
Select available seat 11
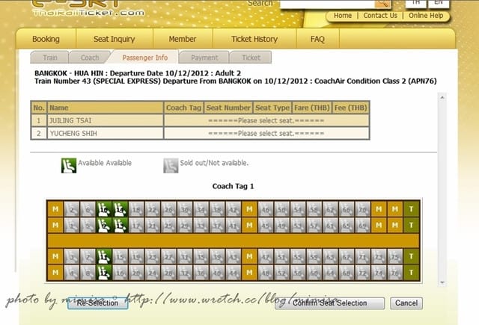tap(104, 256)
